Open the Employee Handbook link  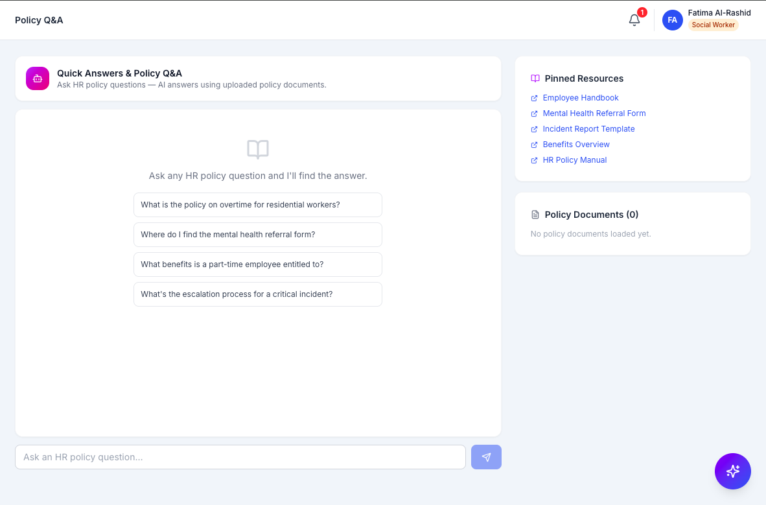[x=581, y=98]
